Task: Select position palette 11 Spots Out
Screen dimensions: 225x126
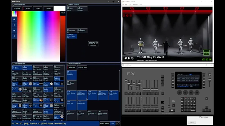Action: pyautogui.click(x=72, y=95)
